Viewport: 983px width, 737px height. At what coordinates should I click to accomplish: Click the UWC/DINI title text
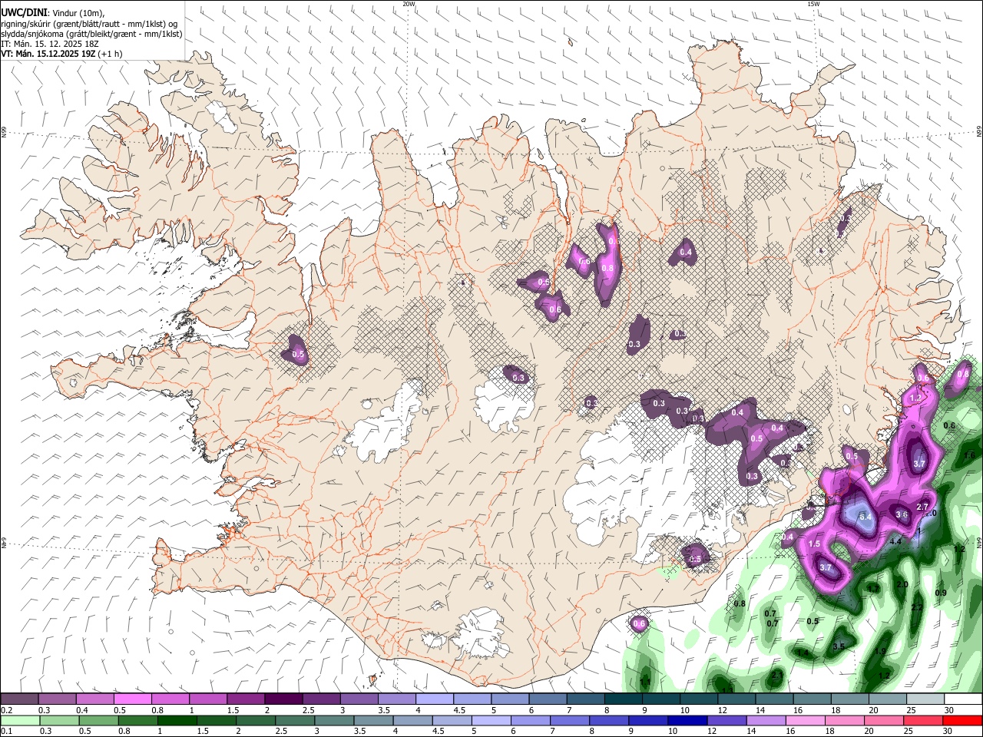pyautogui.click(x=24, y=13)
